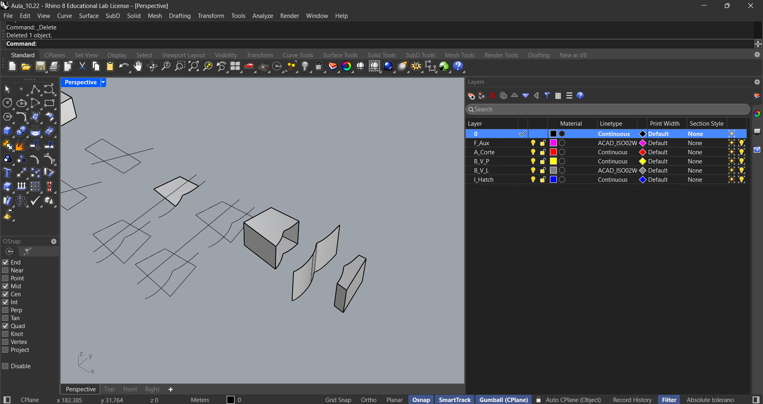The width and height of the screenshot is (763, 404).
Task: Switch to the Surface Tools toolbar tab
Action: click(340, 55)
